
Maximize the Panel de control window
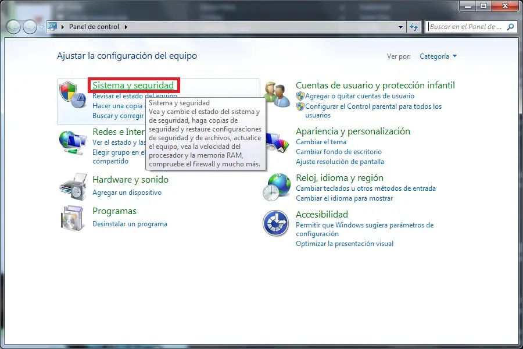tap(483, 6)
